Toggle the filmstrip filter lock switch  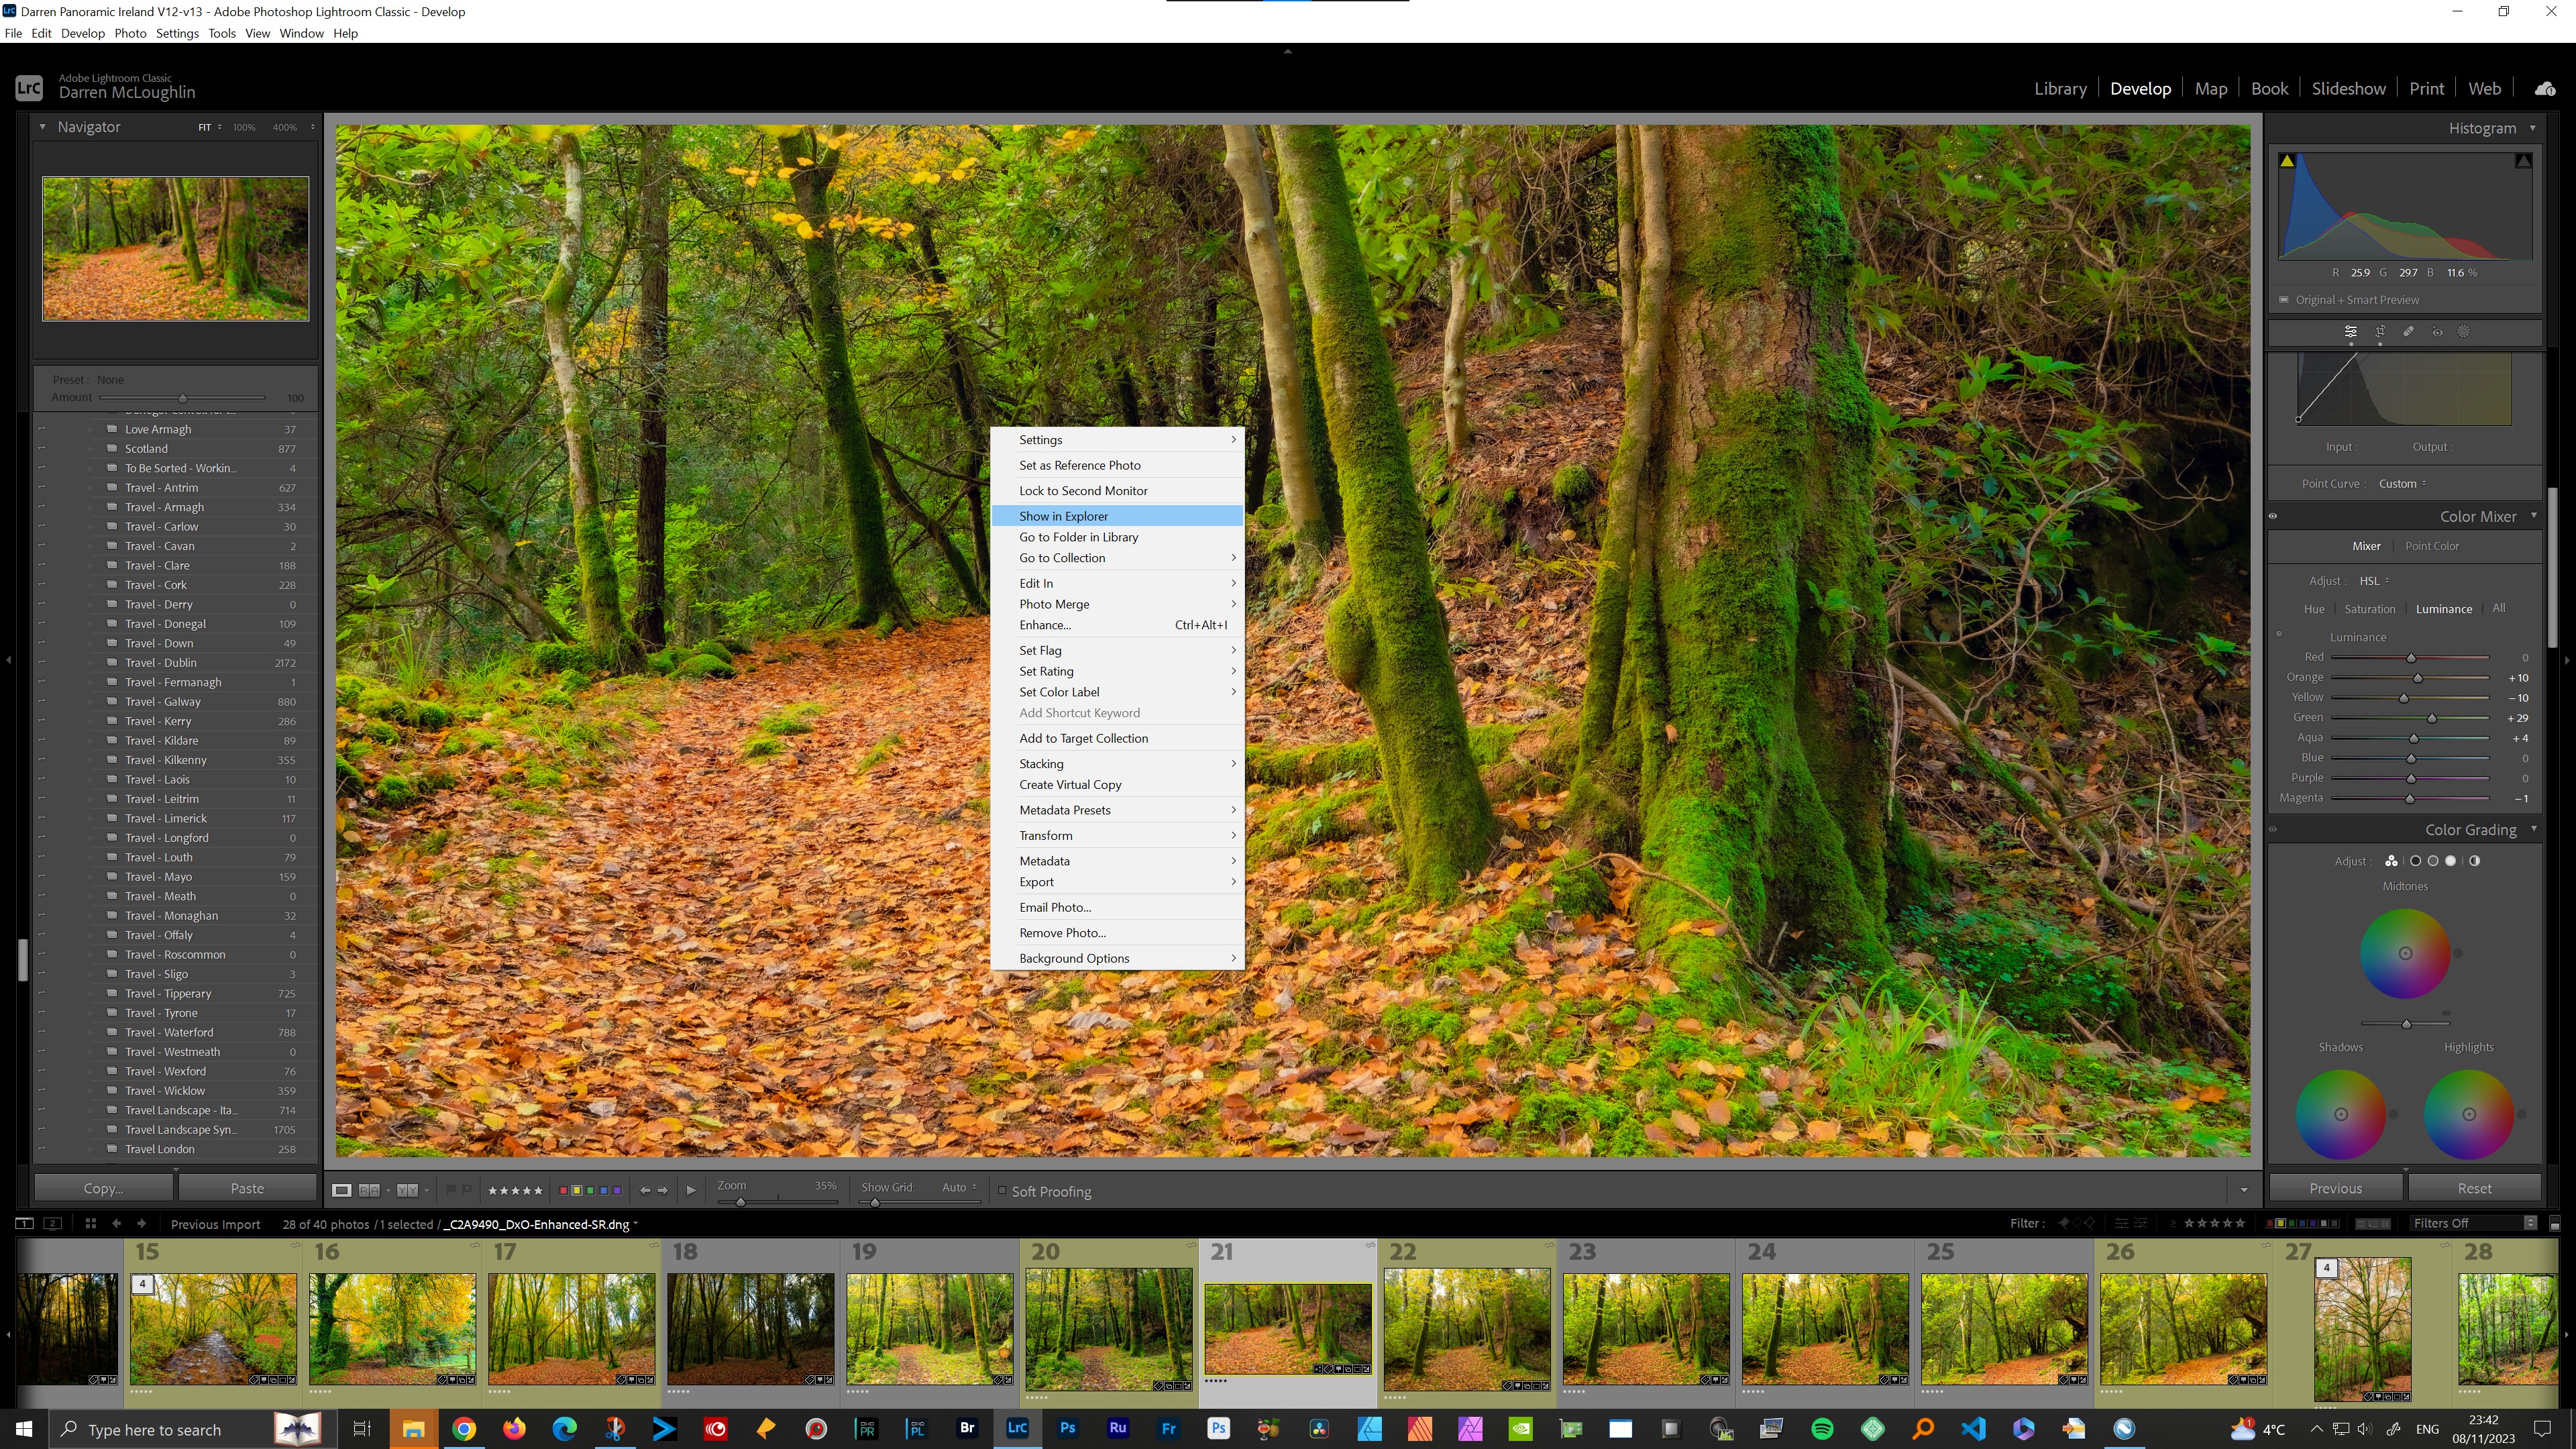[2554, 1223]
